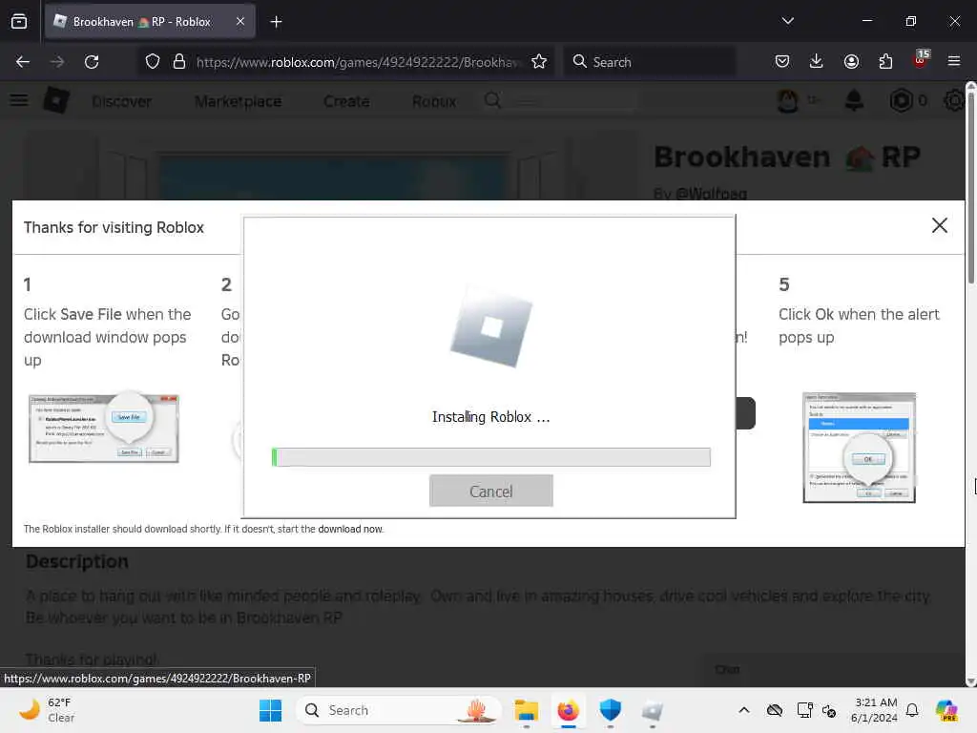The width and height of the screenshot is (977, 733).
Task: Click the Roblox logo home icon
Action: tap(56, 99)
